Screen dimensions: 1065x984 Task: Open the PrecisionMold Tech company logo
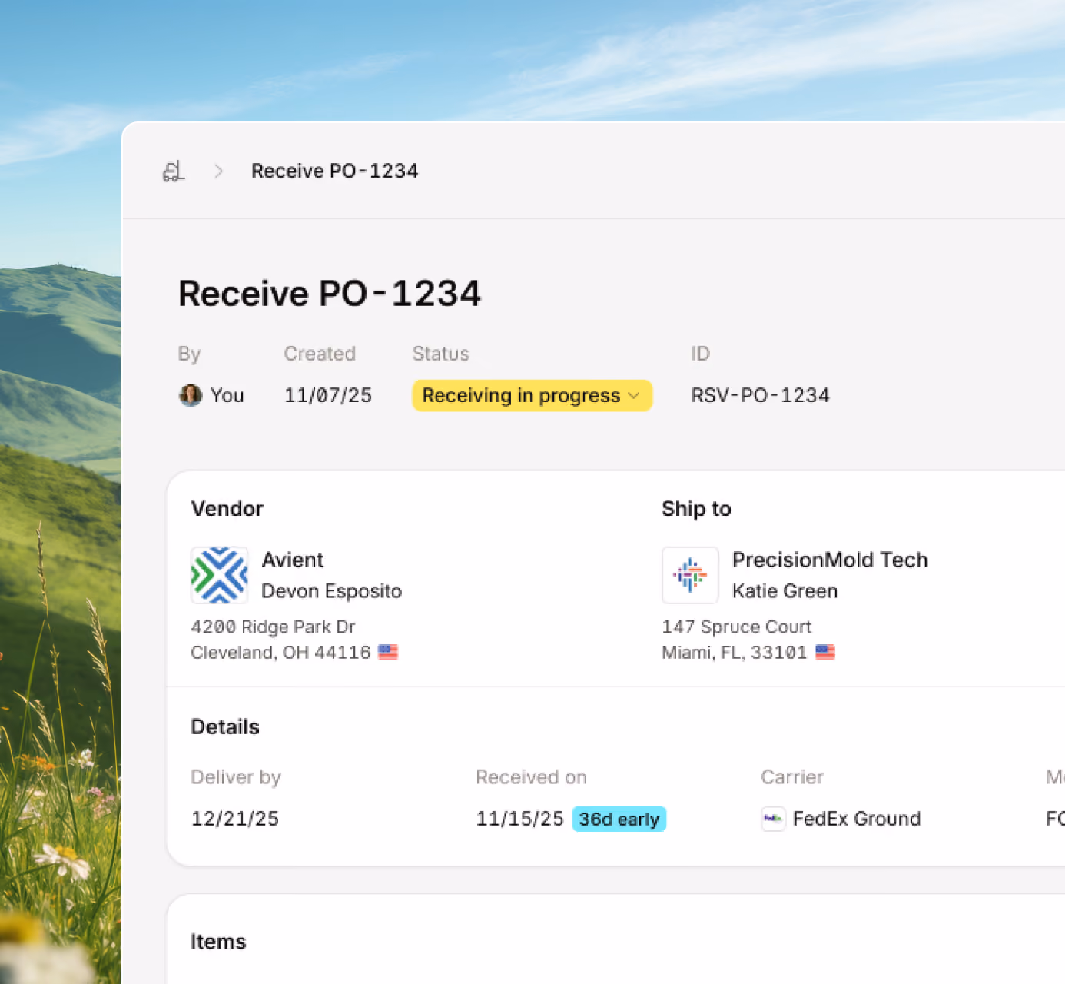click(x=690, y=575)
